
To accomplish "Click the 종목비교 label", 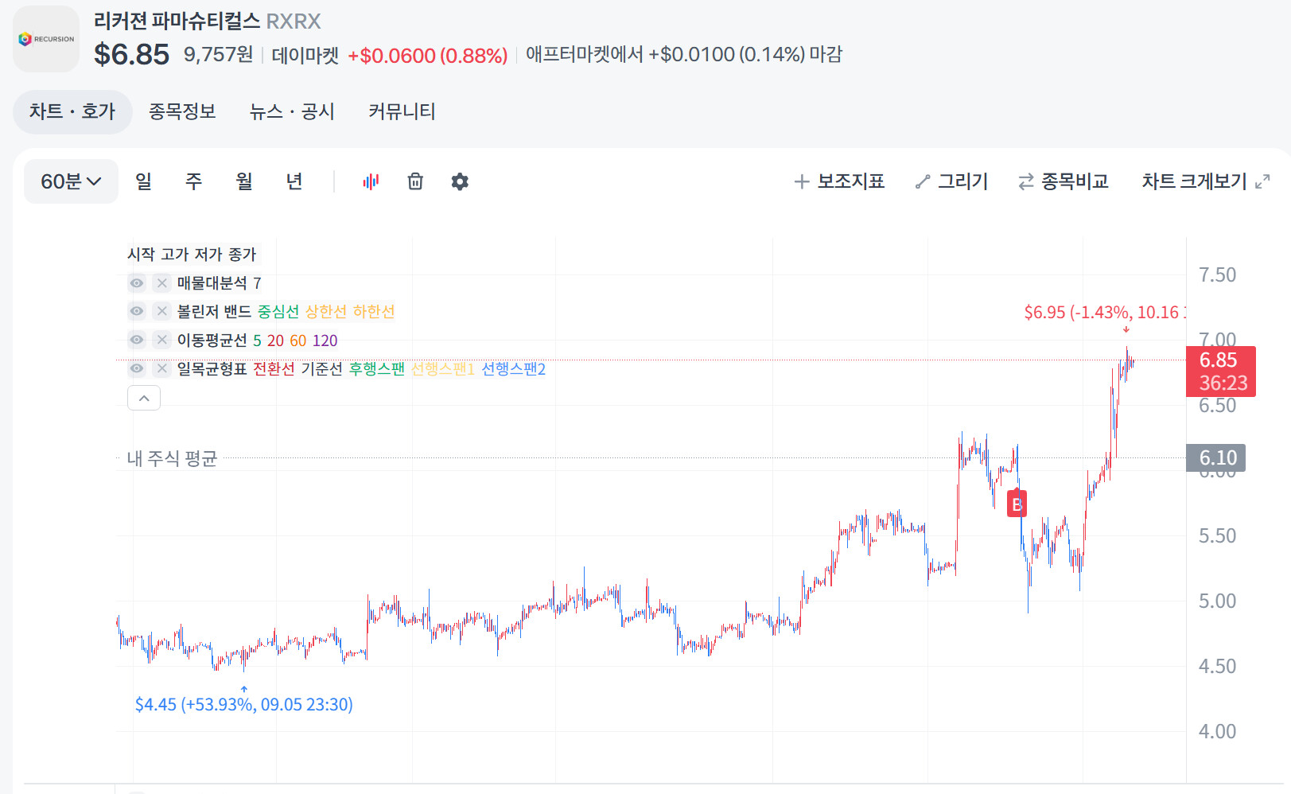I will [x=1075, y=181].
